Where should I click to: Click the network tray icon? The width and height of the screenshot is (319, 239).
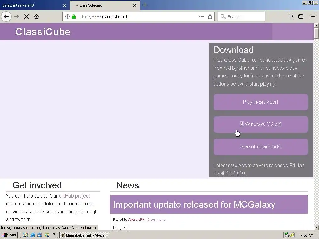[x=287, y=235]
